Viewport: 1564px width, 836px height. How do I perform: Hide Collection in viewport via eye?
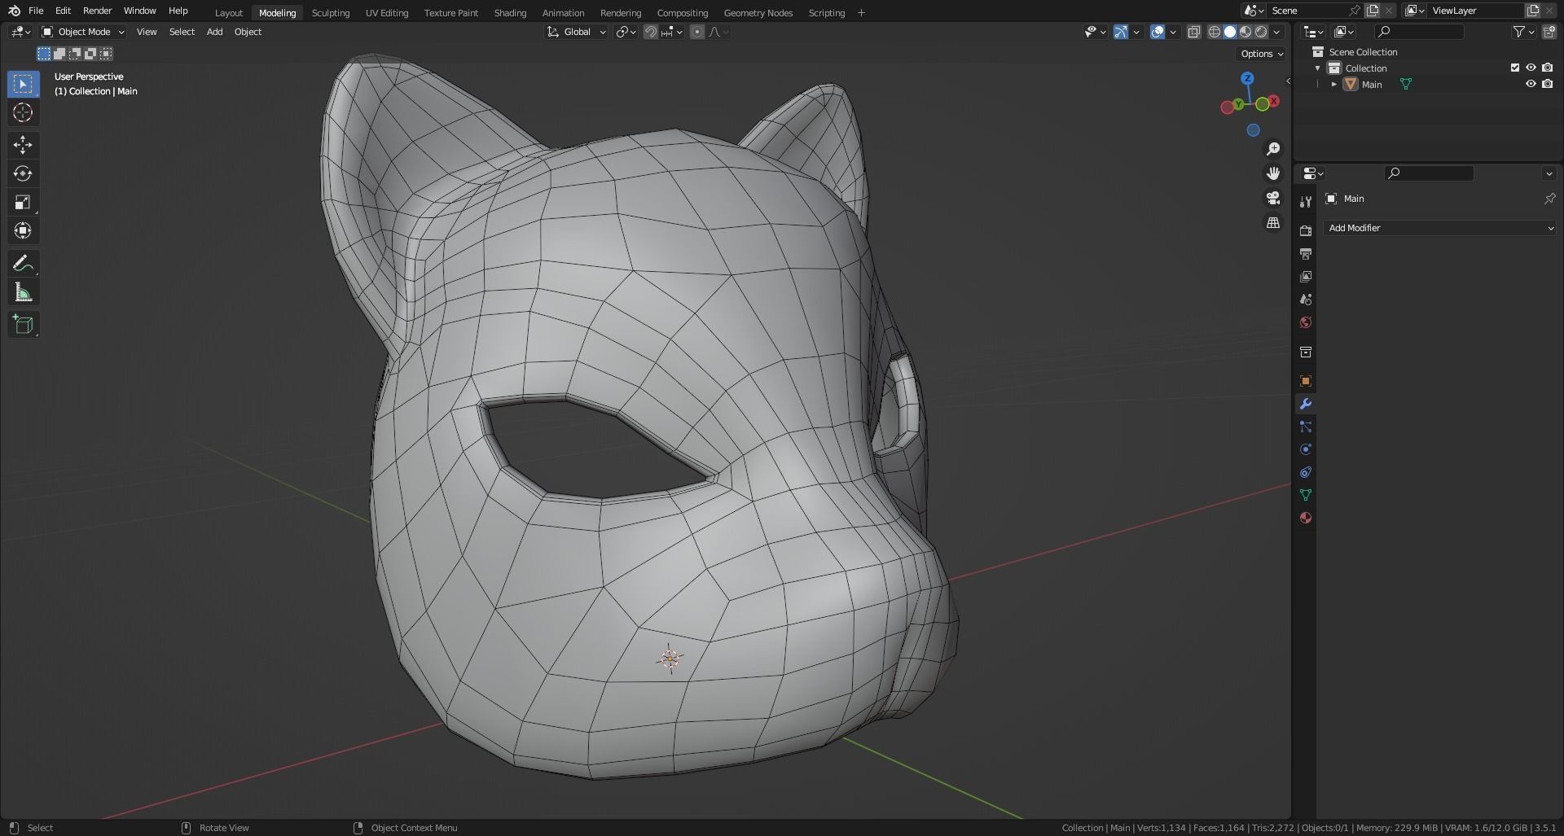click(1531, 68)
